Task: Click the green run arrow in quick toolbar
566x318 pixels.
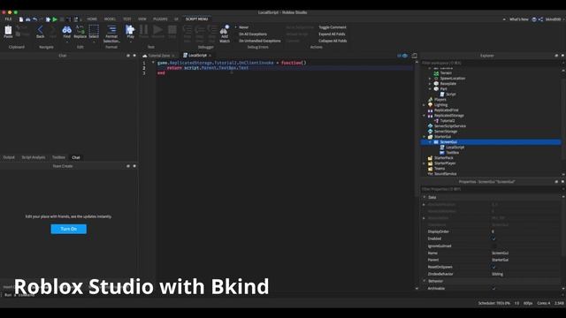Action: pyautogui.click(x=55, y=19)
